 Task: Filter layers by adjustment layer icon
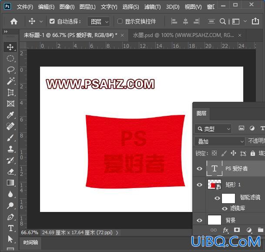(252, 128)
